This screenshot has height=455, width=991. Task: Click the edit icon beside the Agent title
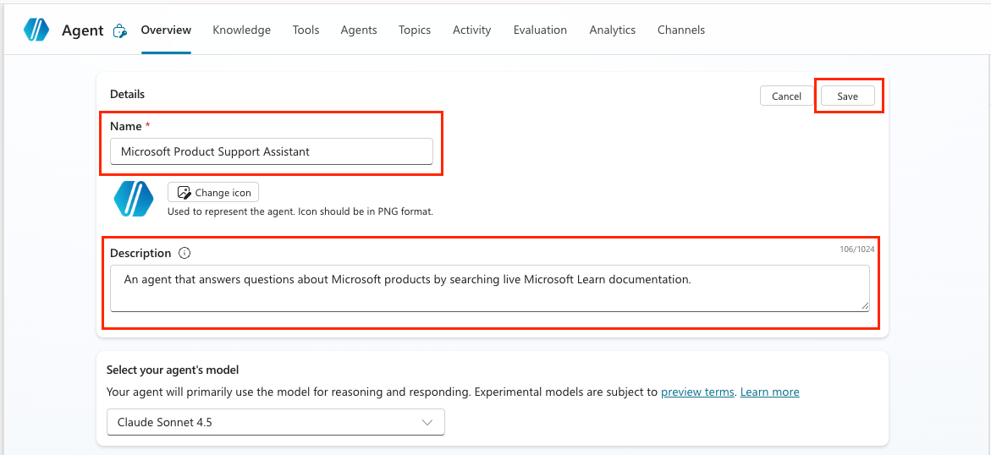120,31
